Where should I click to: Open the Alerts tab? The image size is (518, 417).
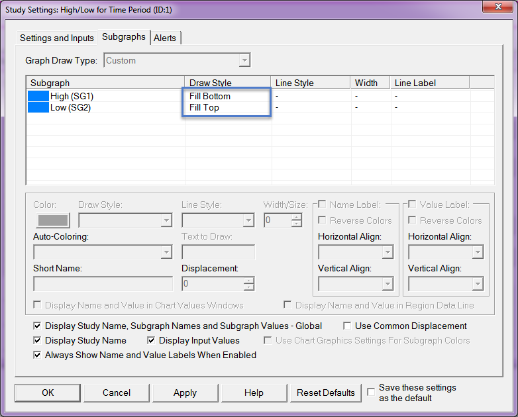(165, 38)
